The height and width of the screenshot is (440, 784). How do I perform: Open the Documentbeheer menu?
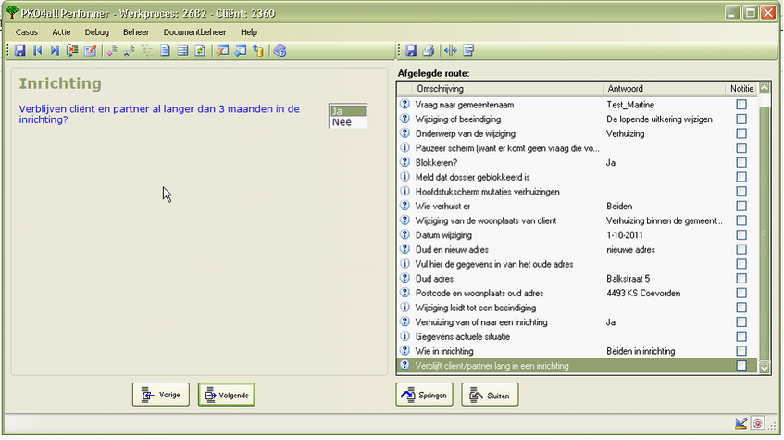point(195,32)
